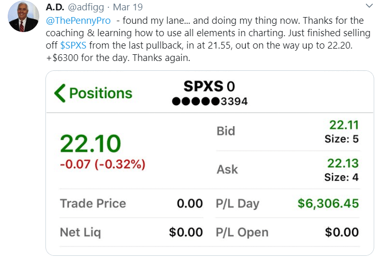The width and height of the screenshot is (383, 261).
Task: Go back to Positions list
Action: point(93,93)
